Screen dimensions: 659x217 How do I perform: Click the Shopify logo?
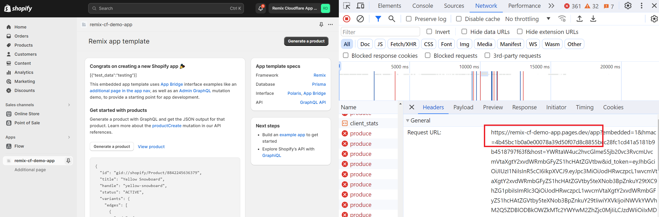18,8
